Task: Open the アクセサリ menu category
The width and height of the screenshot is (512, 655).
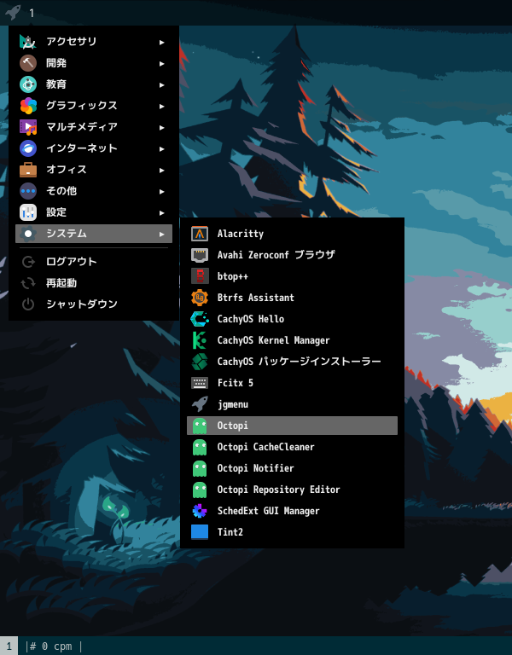Action: click(94, 42)
